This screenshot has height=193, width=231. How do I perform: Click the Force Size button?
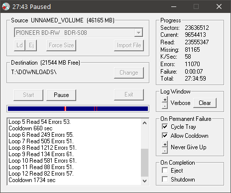coord(61,45)
